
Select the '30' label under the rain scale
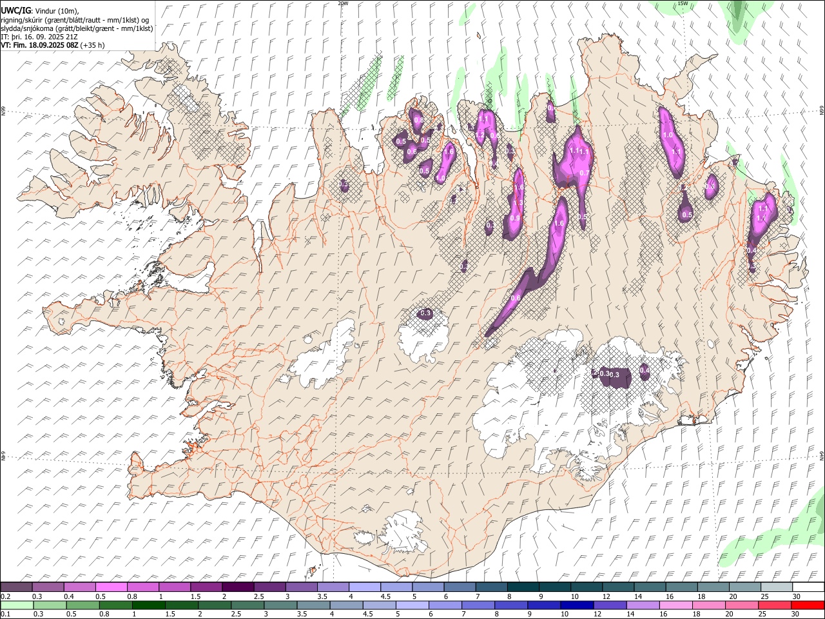pos(795,614)
